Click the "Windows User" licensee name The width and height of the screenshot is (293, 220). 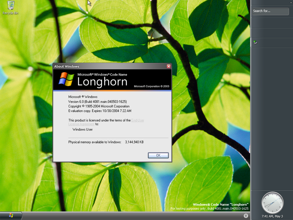(83, 129)
